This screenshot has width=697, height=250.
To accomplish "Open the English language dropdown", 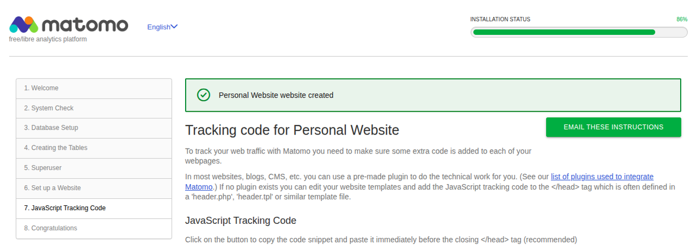I will click(x=158, y=27).
